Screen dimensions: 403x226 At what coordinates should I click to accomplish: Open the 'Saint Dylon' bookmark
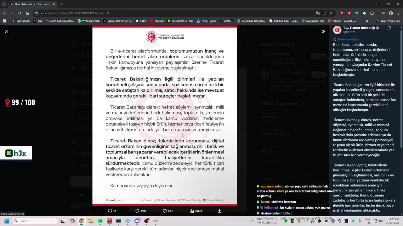click(20, 21)
